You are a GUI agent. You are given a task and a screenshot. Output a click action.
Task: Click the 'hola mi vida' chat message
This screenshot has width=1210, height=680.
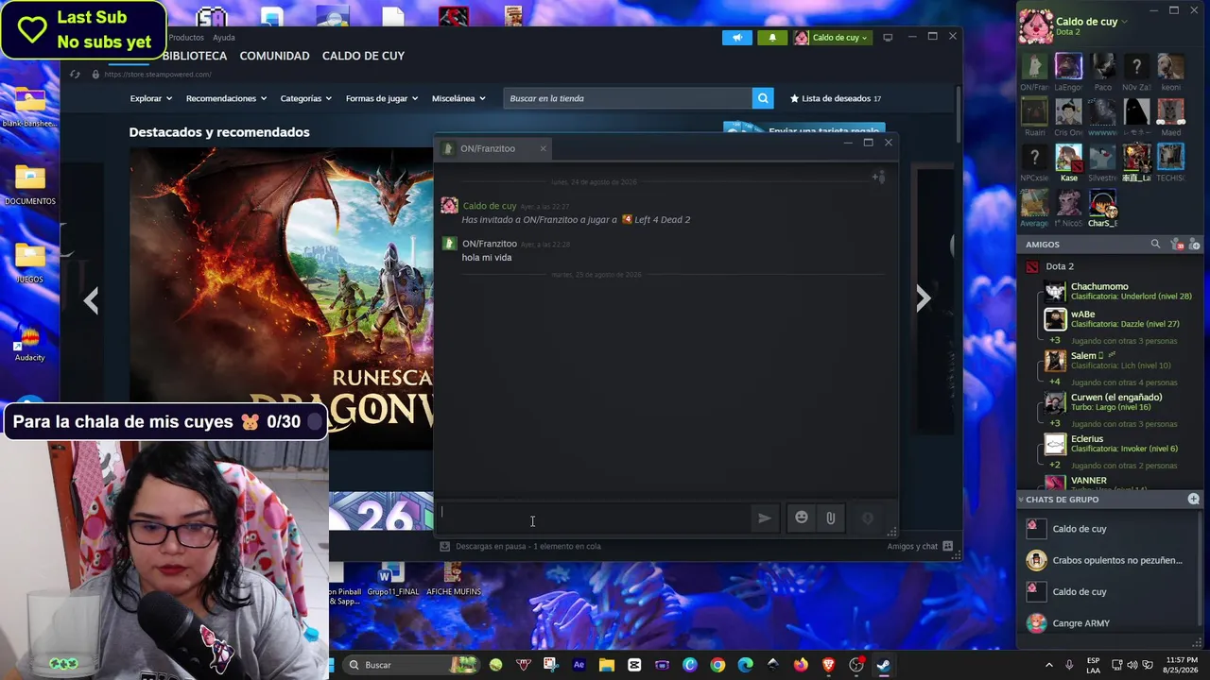coord(487,258)
